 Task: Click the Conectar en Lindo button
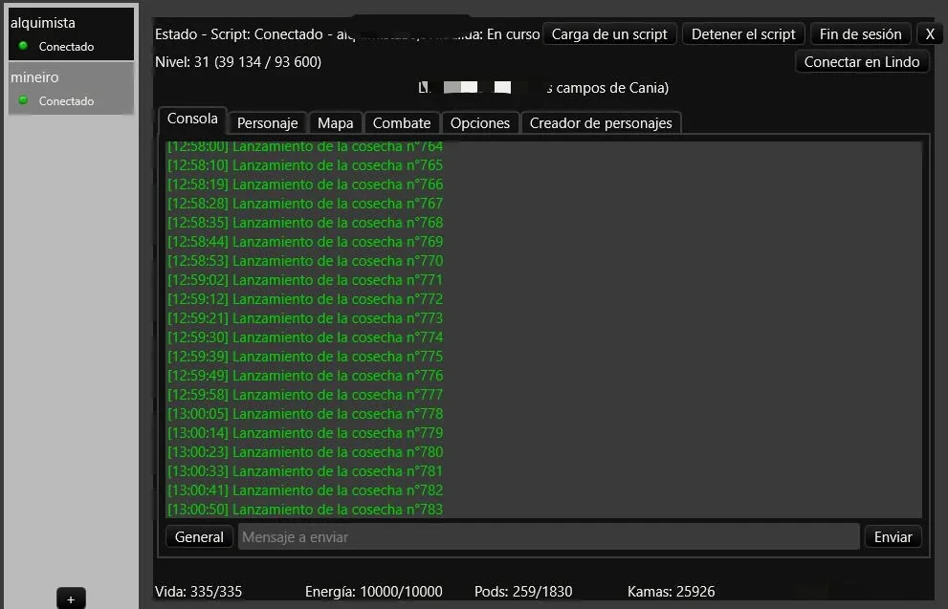pos(862,61)
